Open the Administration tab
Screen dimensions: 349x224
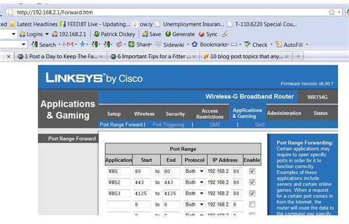284,113
